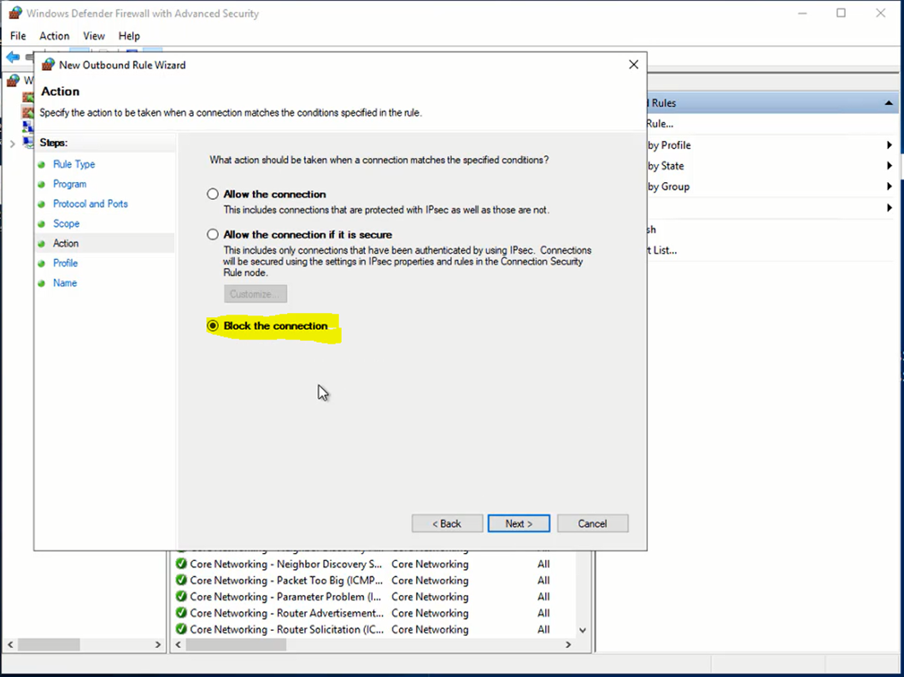Click the Back button in the wizard
904x677 pixels.
[x=448, y=524]
